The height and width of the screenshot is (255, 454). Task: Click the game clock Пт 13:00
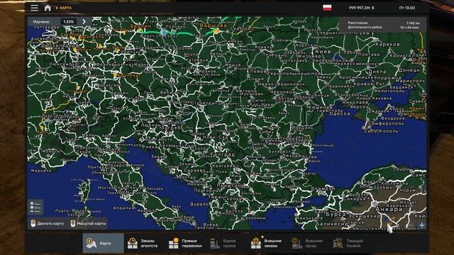(406, 8)
